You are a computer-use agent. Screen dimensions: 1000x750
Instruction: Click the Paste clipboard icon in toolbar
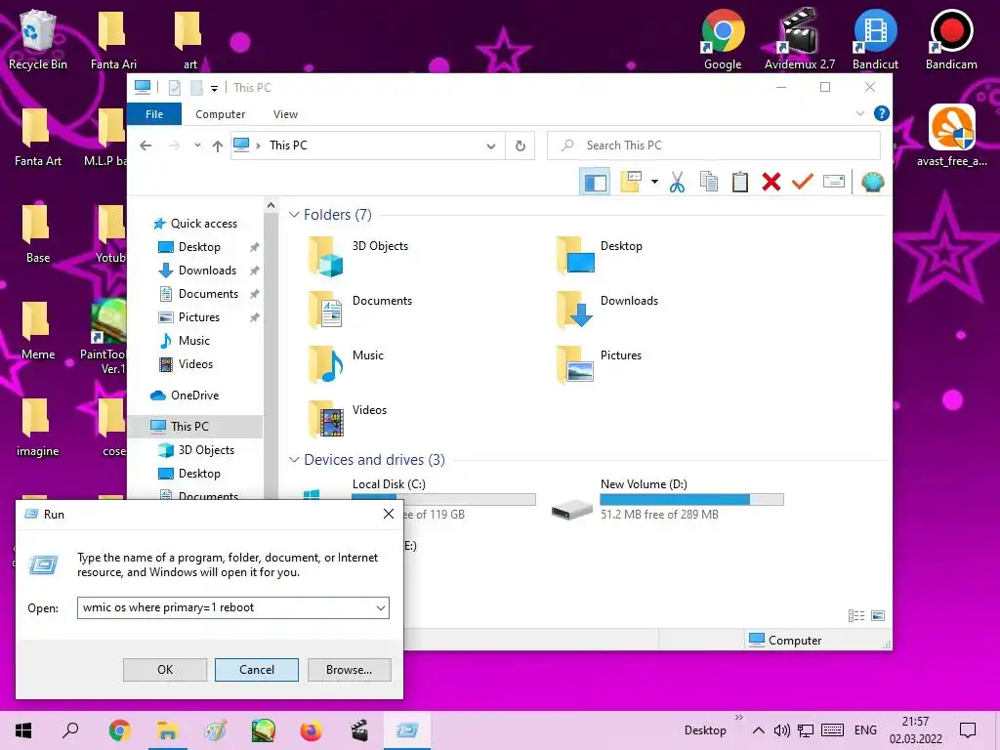[x=740, y=183]
